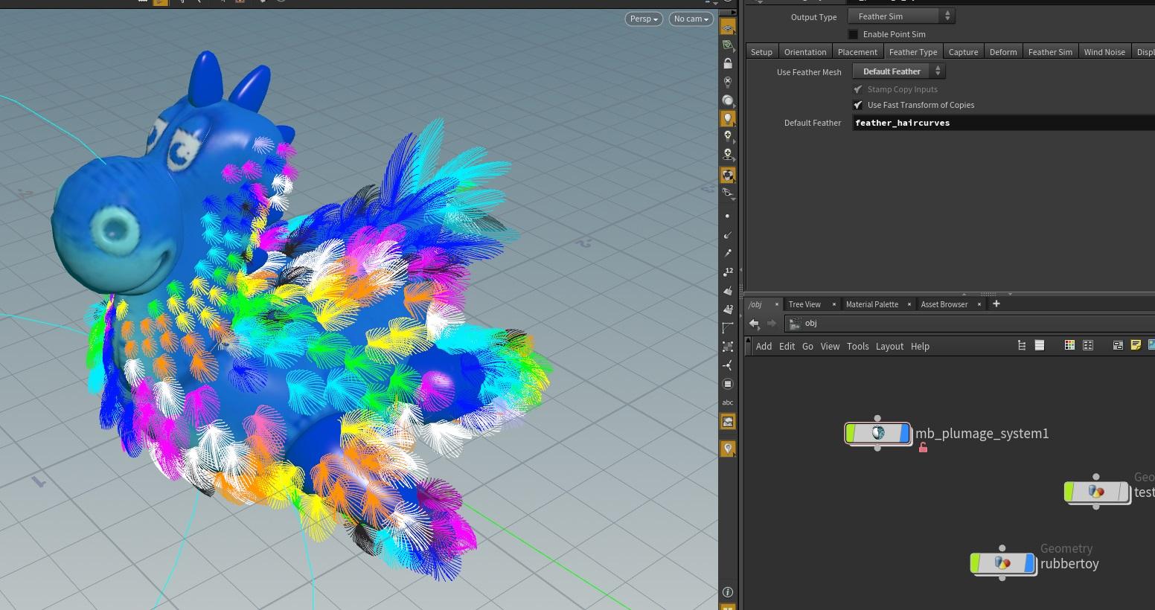1155x610 pixels.
Task: Toggle the padlock view lock icon
Action: pyautogui.click(x=728, y=63)
